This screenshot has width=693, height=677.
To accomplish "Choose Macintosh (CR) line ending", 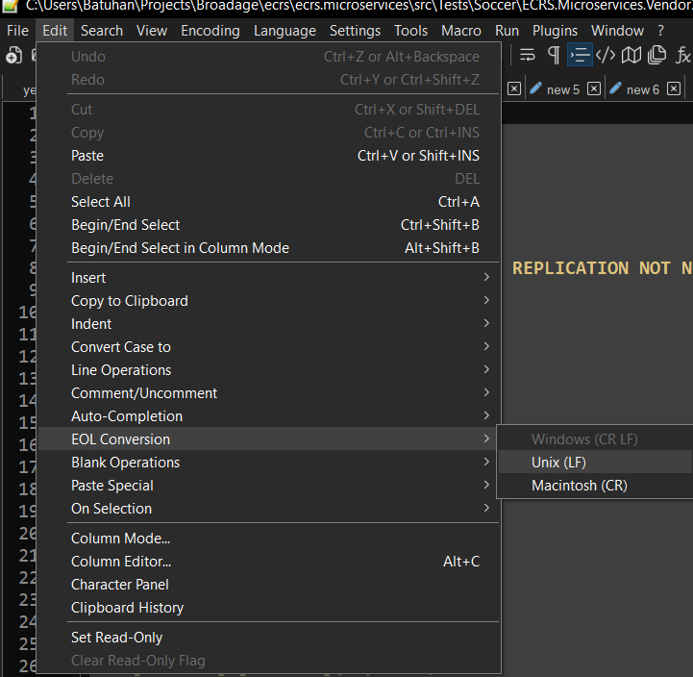I will pos(579,486).
